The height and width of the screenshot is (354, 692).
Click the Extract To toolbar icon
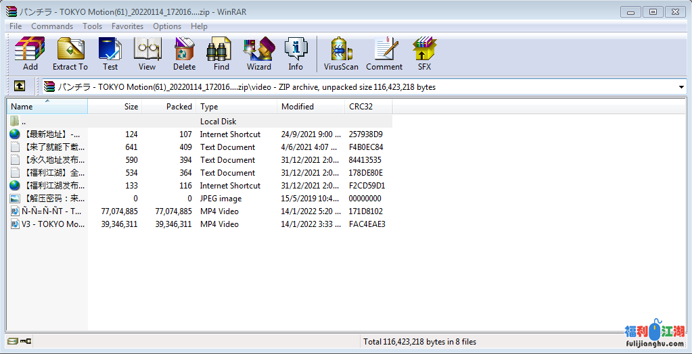70,53
